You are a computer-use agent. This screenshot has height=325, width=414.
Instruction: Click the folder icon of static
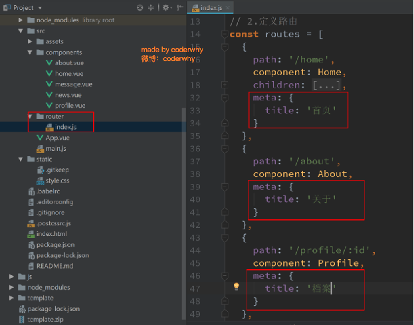pos(31,160)
